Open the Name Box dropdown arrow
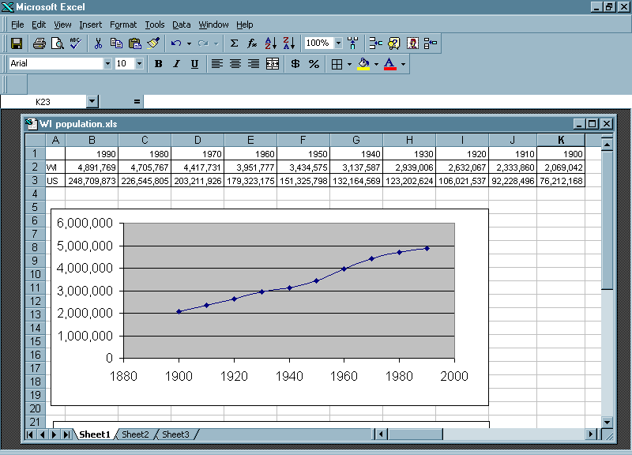 click(92, 101)
